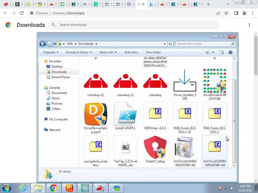Open the Explorer Help question mark icon
The width and height of the screenshot is (258, 193).
pos(231,52)
